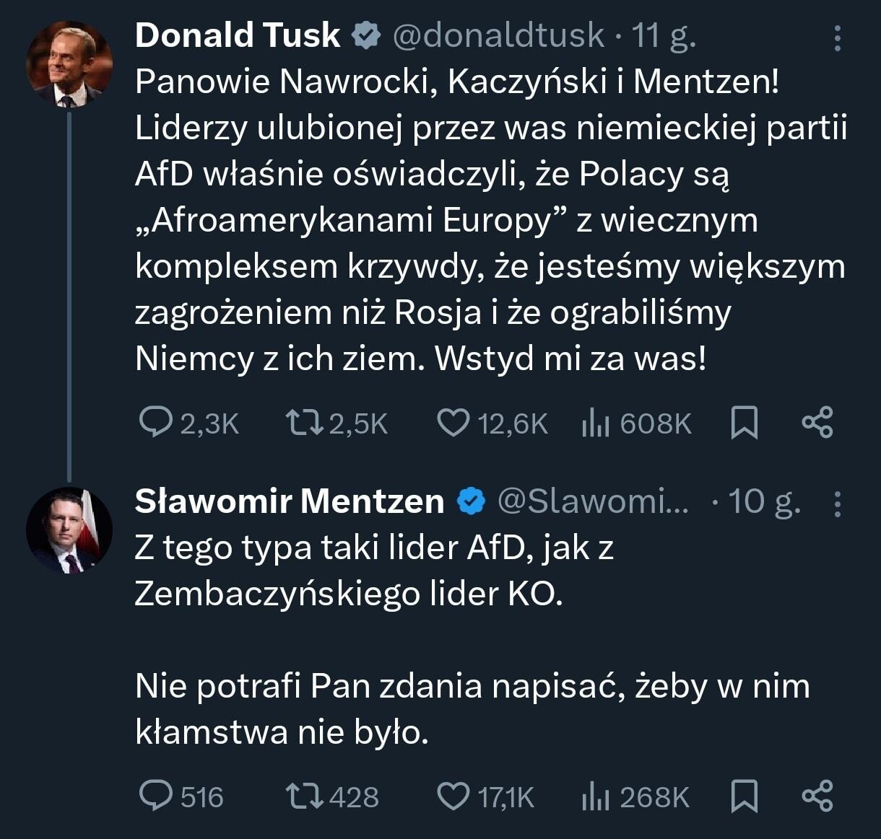The width and height of the screenshot is (881, 839).
Task: Click the @donaldtusk handle
Action: click(498, 35)
